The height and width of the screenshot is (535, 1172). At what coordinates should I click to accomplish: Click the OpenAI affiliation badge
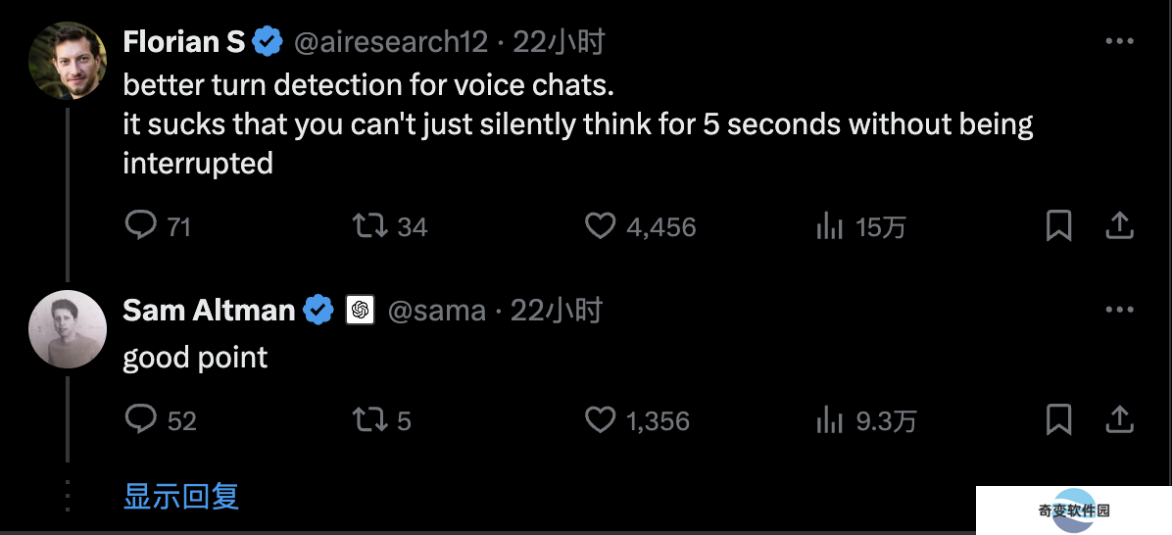click(x=360, y=310)
